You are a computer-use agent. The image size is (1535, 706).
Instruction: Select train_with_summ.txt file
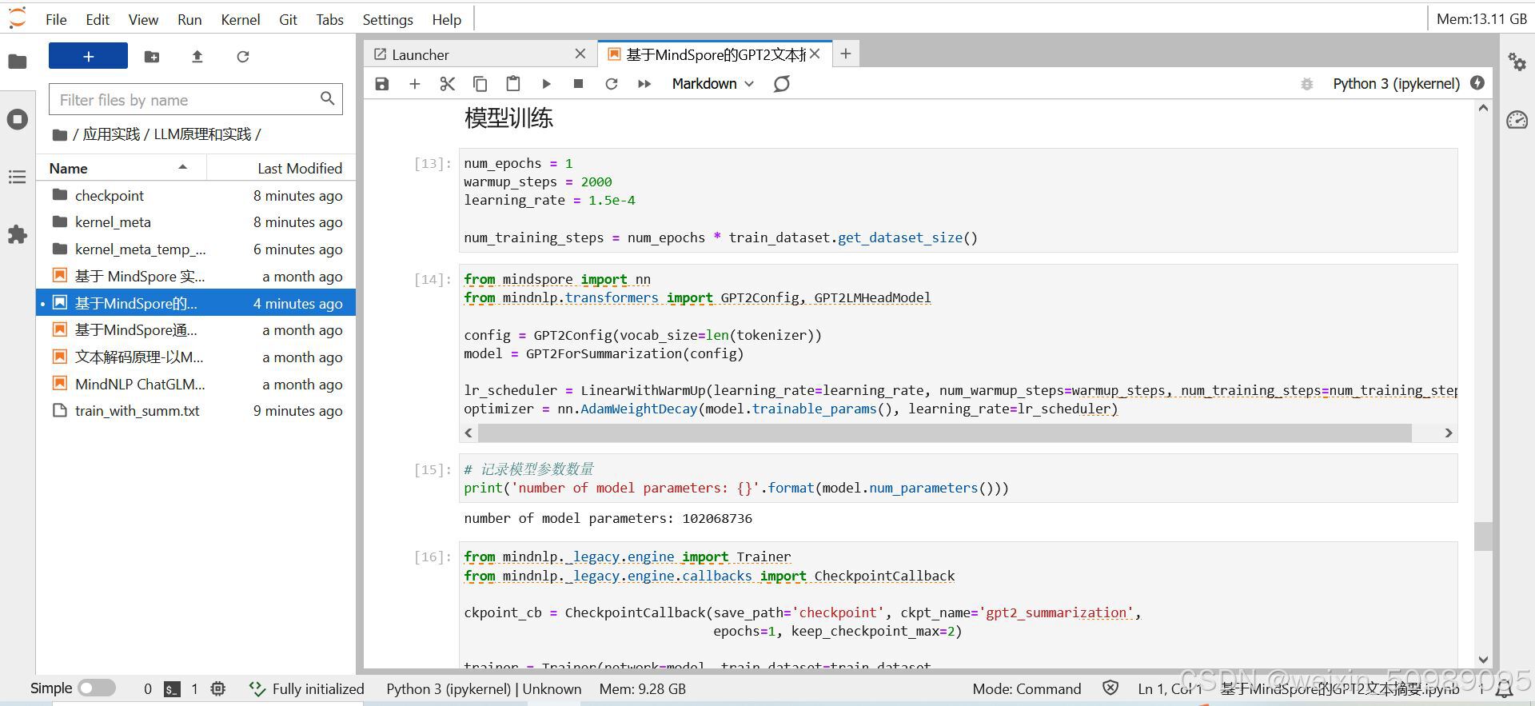tap(196, 410)
